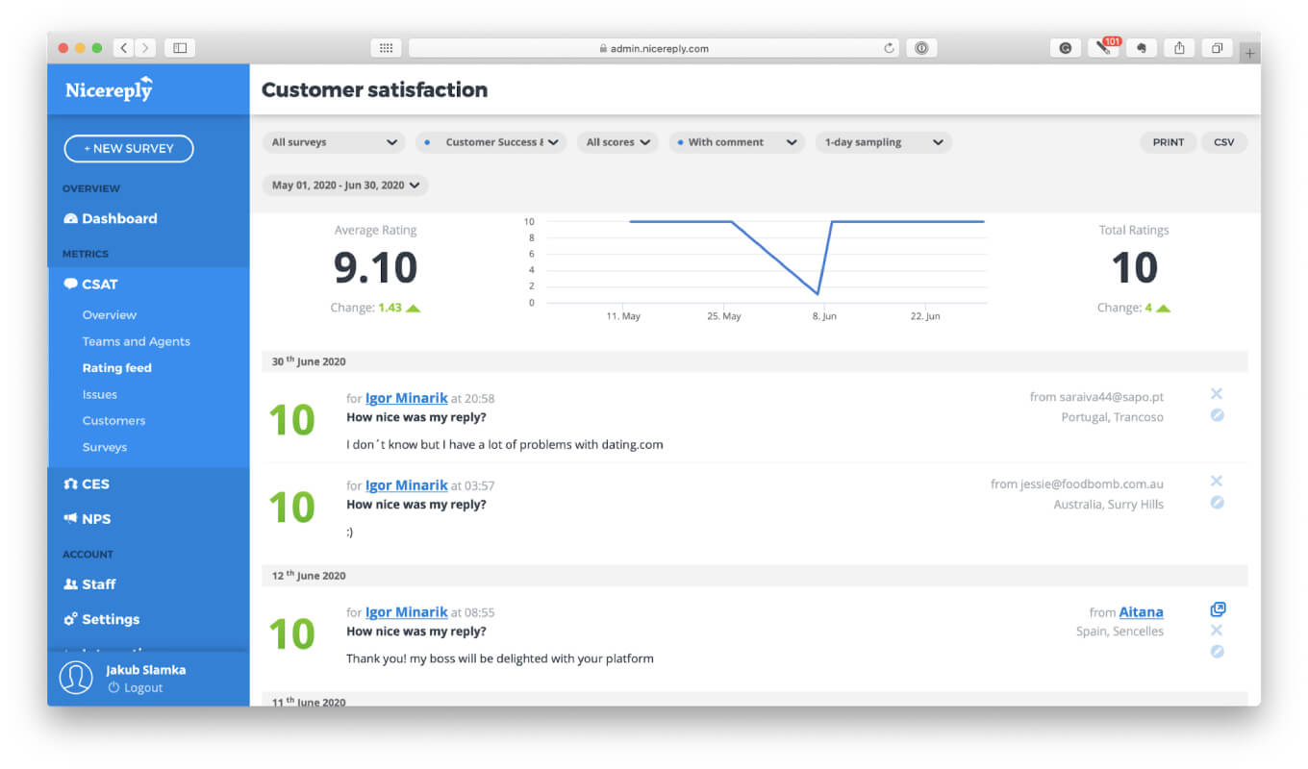The width and height of the screenshot is (1308, 769).
Task: Click the Average Rating 9.10 value
Action: click(376, 267)
